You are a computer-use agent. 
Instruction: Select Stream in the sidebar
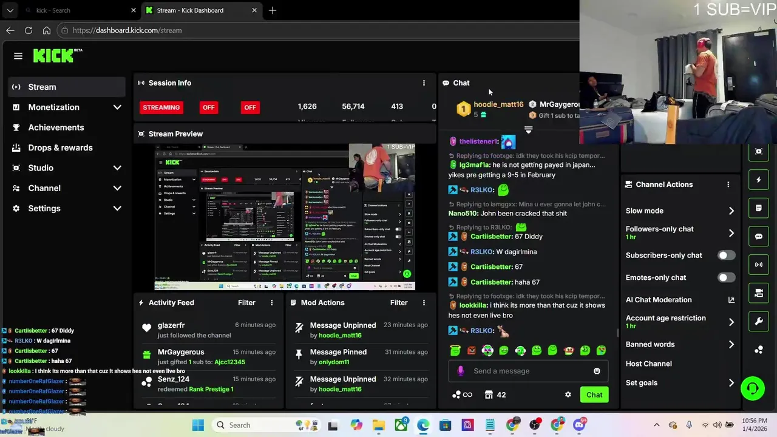point(67,87)
